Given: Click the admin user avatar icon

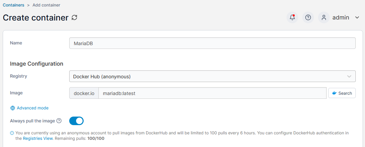Looking at the screenshot, I should (x=324, y=17).
